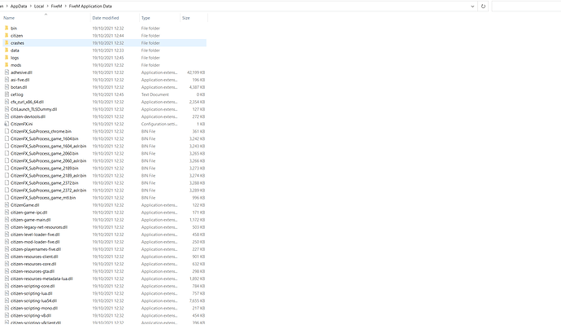Select file citizen-game-ipc.dll

coord(29,213)
